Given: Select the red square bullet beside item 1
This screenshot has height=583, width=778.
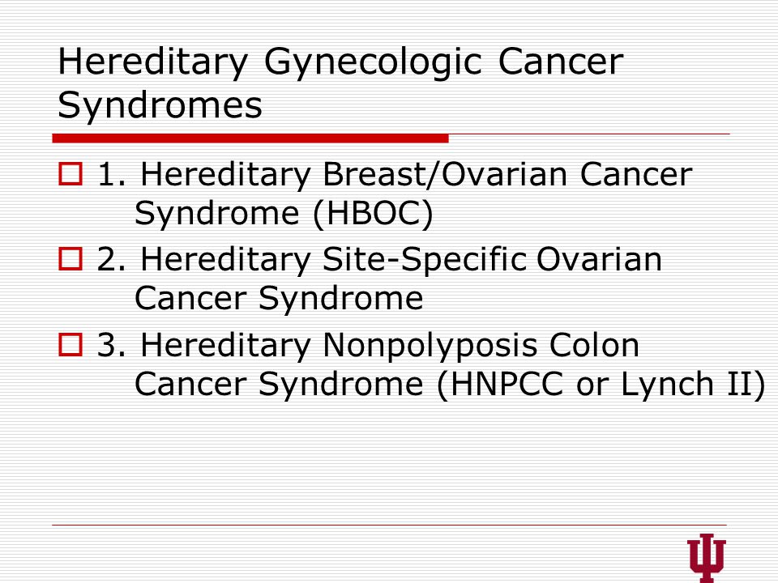Looking at the screenshot, I should (x=71, y=174).
